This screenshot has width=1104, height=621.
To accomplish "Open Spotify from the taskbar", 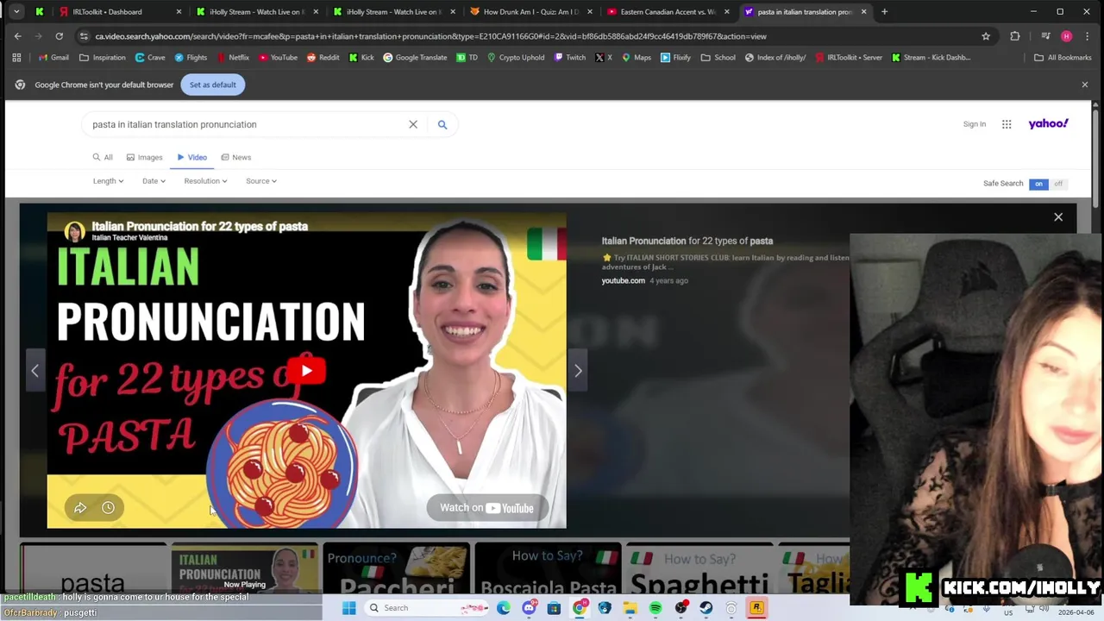I will click(x=655, y=608).
